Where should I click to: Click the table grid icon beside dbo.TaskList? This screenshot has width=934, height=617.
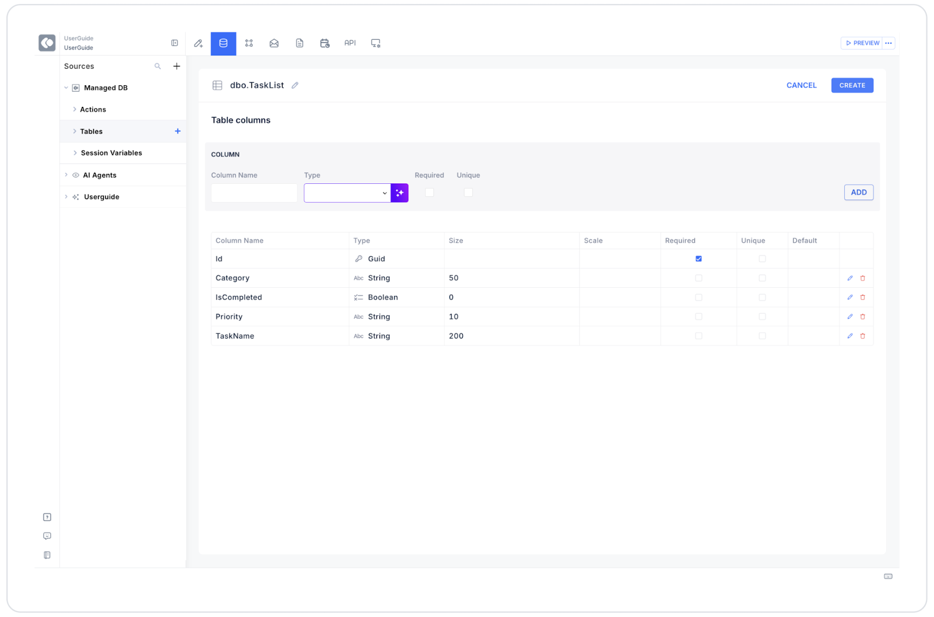tap(217, 85)
